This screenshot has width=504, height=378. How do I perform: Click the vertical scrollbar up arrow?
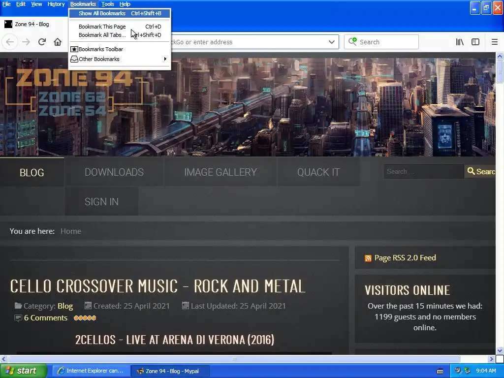(500, 57)
